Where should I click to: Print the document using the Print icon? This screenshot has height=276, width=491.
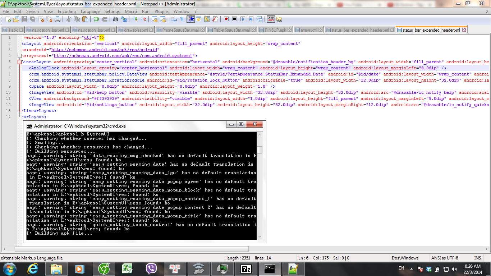(58, 19)
